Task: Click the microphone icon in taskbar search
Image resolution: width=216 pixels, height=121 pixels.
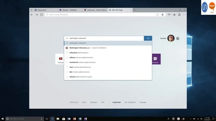Action: pyautogui.click(x=42, y=119)
